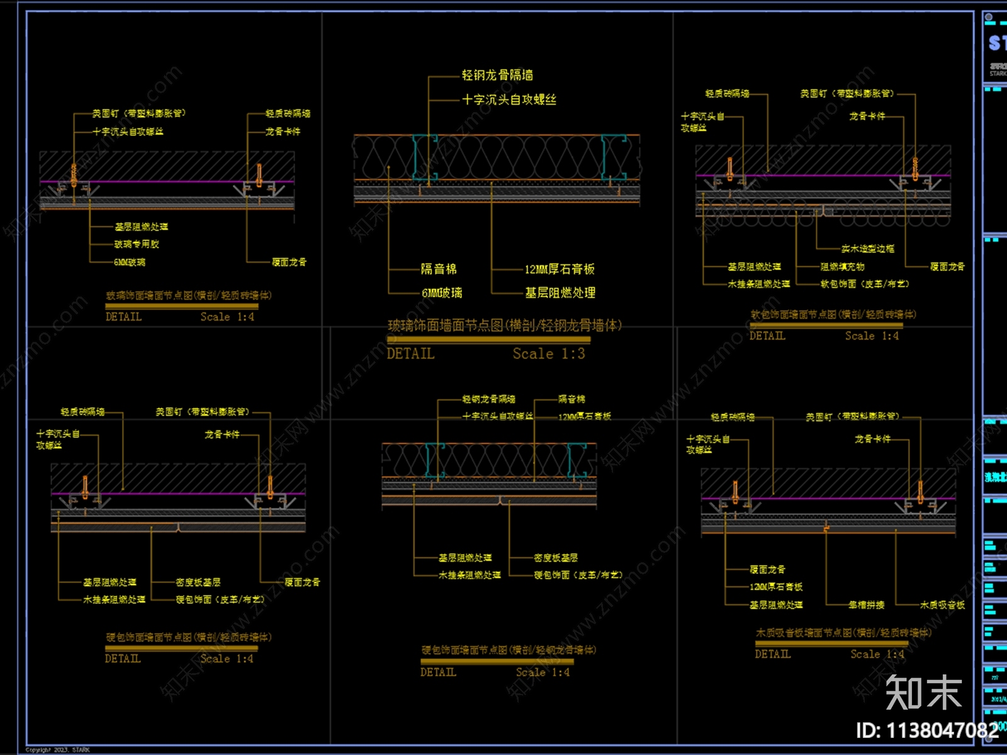Screen dimensions: 1007x755
Task: Click the title '硬包饰面墙面节点图(横剖/轻质砖墙体)'
Action: pyautogui.click(x=189, y=637)
